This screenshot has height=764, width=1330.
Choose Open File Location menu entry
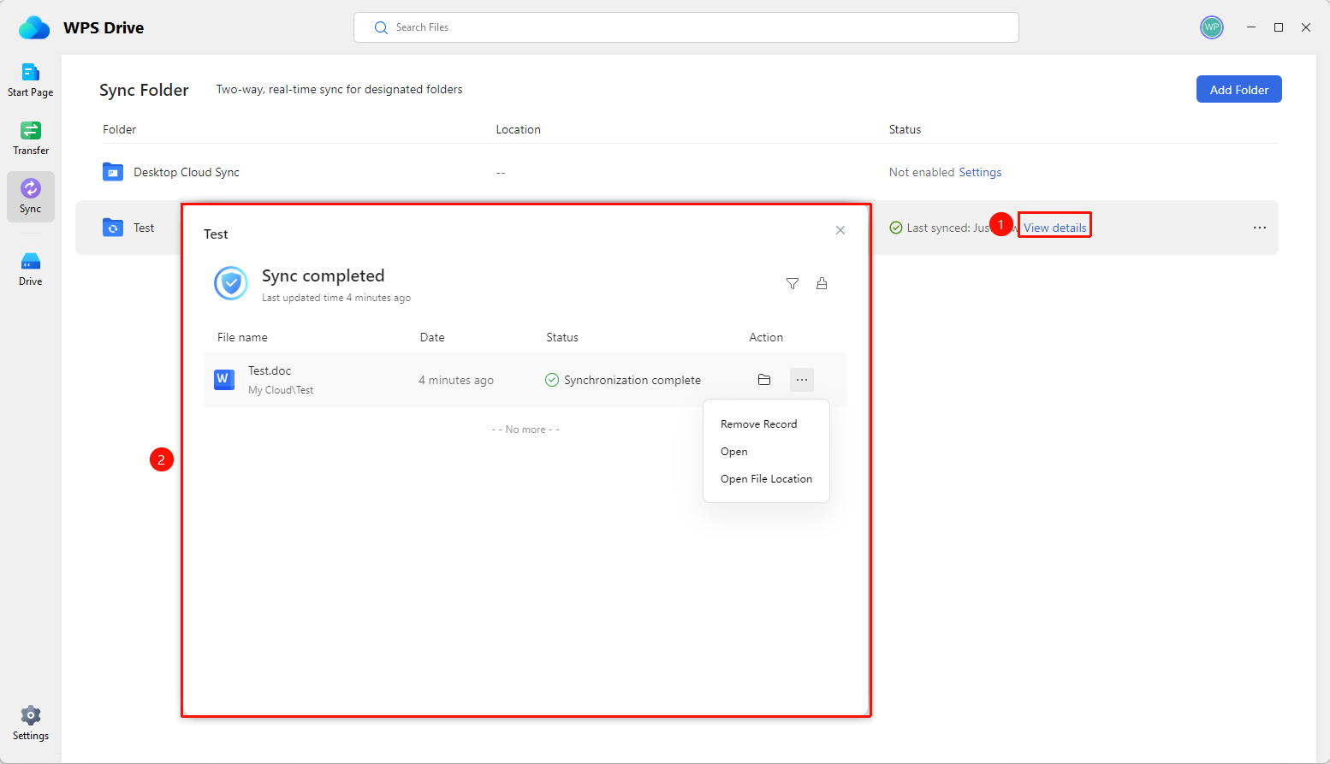click(x=766, y=479)
